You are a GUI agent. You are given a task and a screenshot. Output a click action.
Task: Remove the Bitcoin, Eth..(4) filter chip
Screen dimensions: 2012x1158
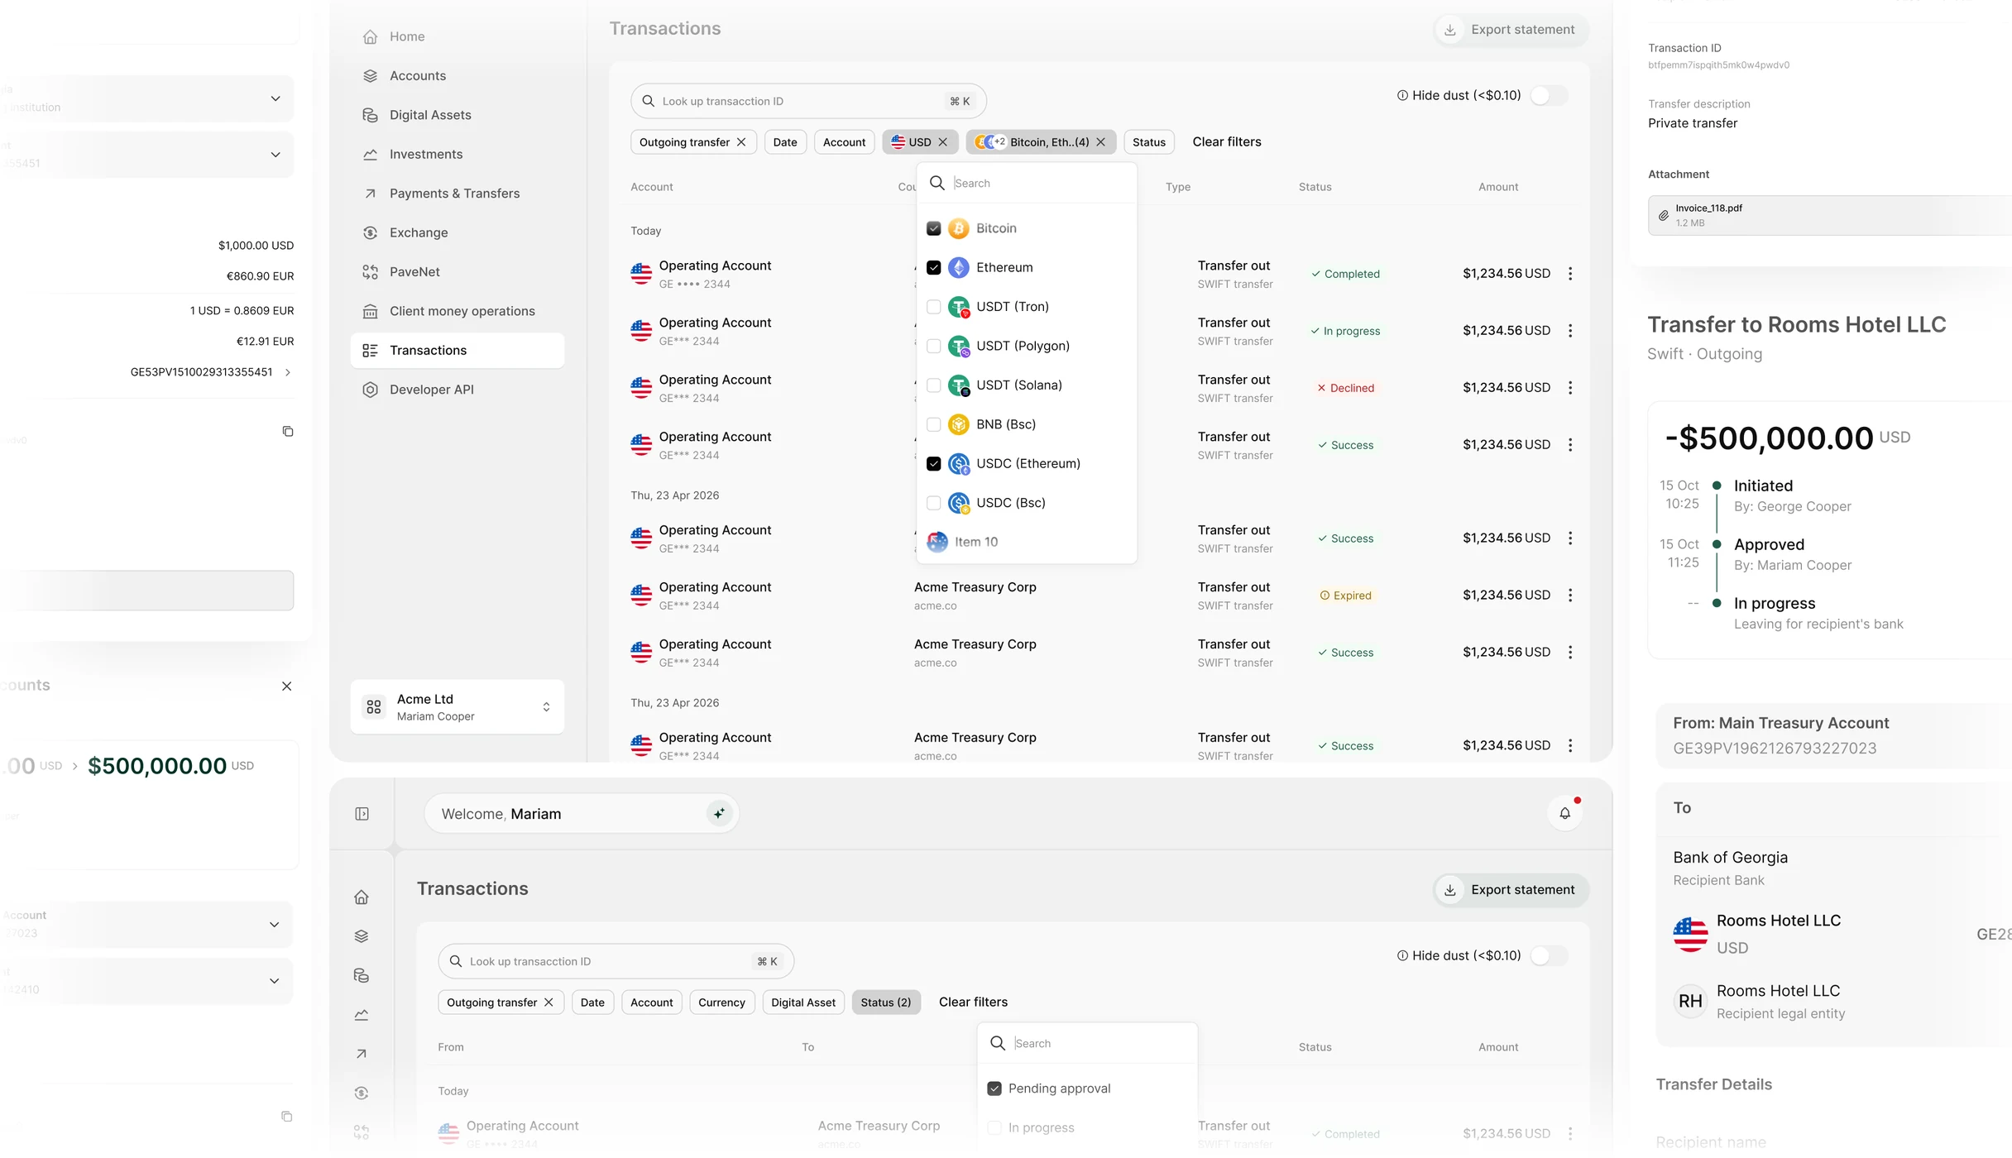pos(1100,142)
